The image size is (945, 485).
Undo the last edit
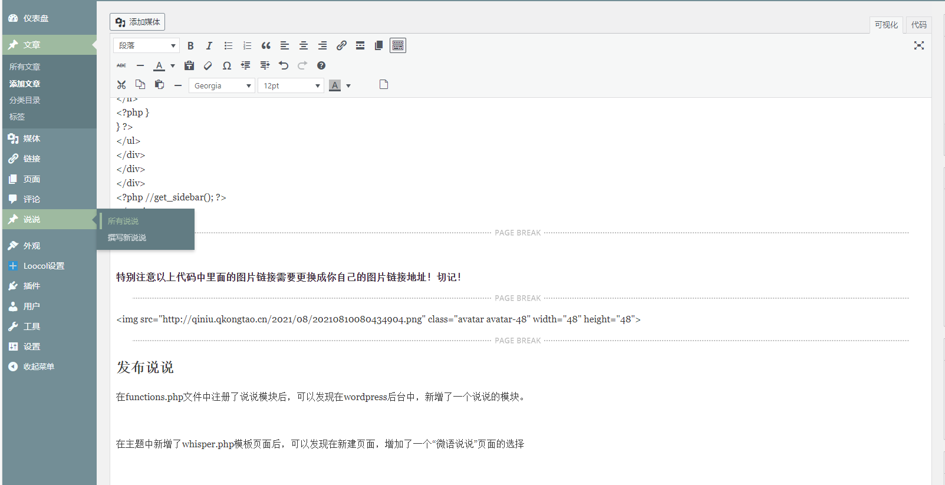[284, 66]
